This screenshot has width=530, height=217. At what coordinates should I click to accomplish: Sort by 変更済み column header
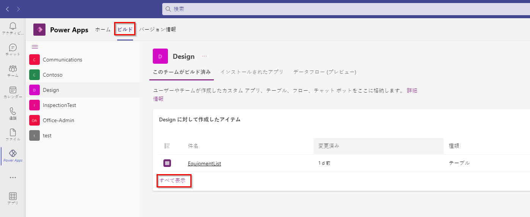click(x=378, y=146)
